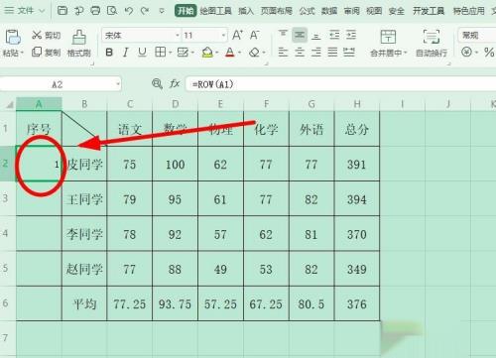The height and width of the screenshot is (358, 496).
Task: Click the formula bar showing =ROW(A1)
Action: click(x=340, y=84)
